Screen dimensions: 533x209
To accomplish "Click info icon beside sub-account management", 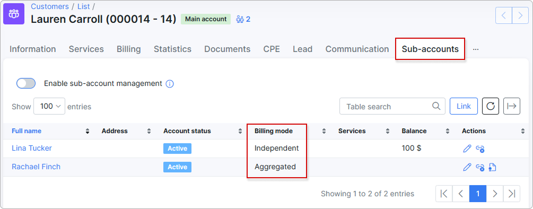I will pos(170,84).
